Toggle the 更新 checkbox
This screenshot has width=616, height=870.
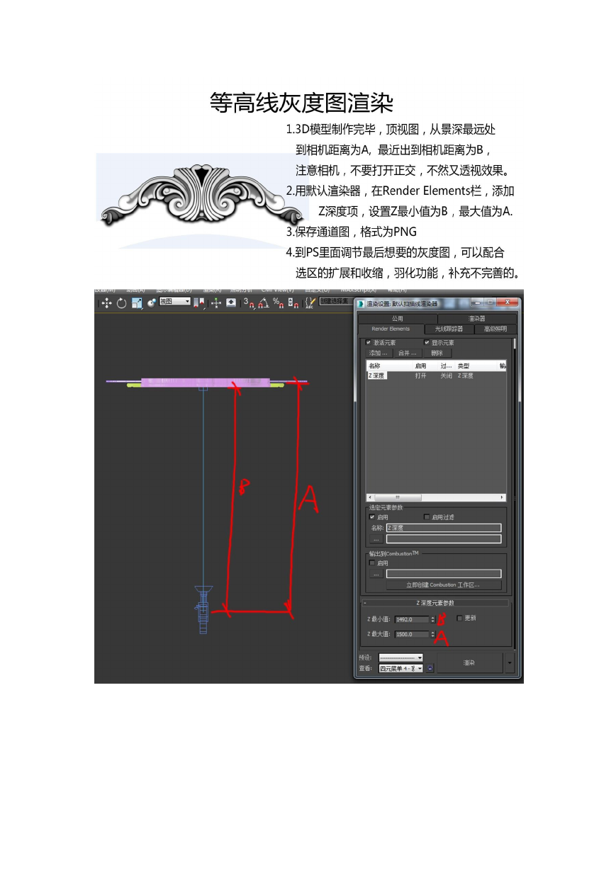pyautogui.click(x=459, y=618)
